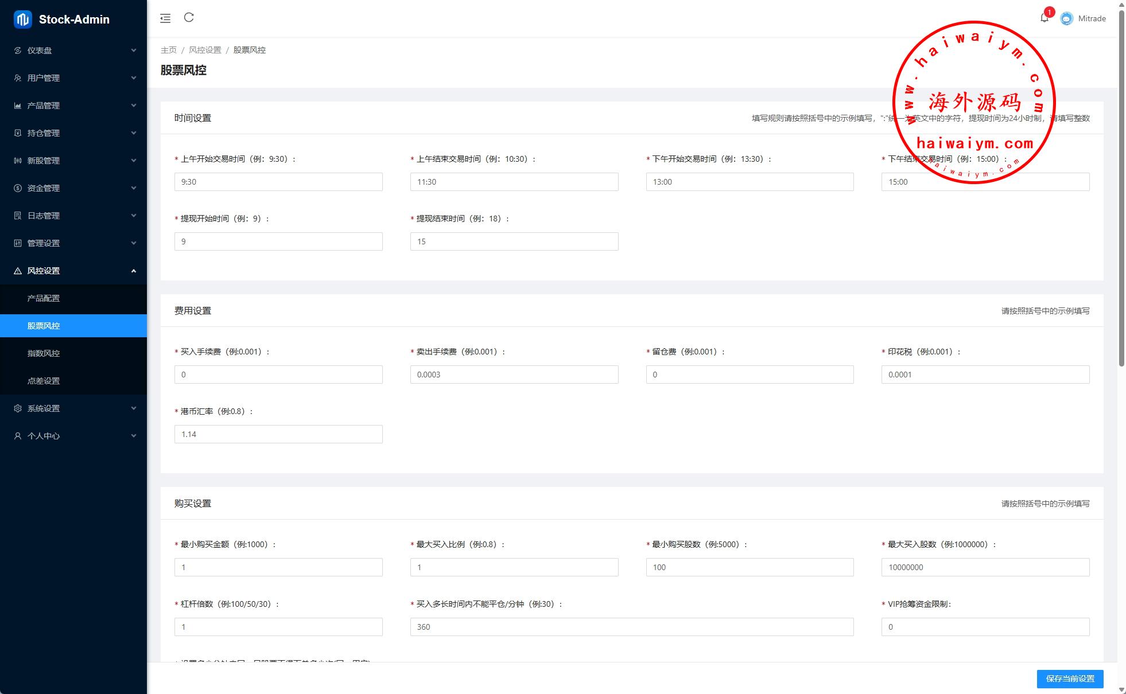Click the 仪表盘 dashboard icon

[18, 50]
